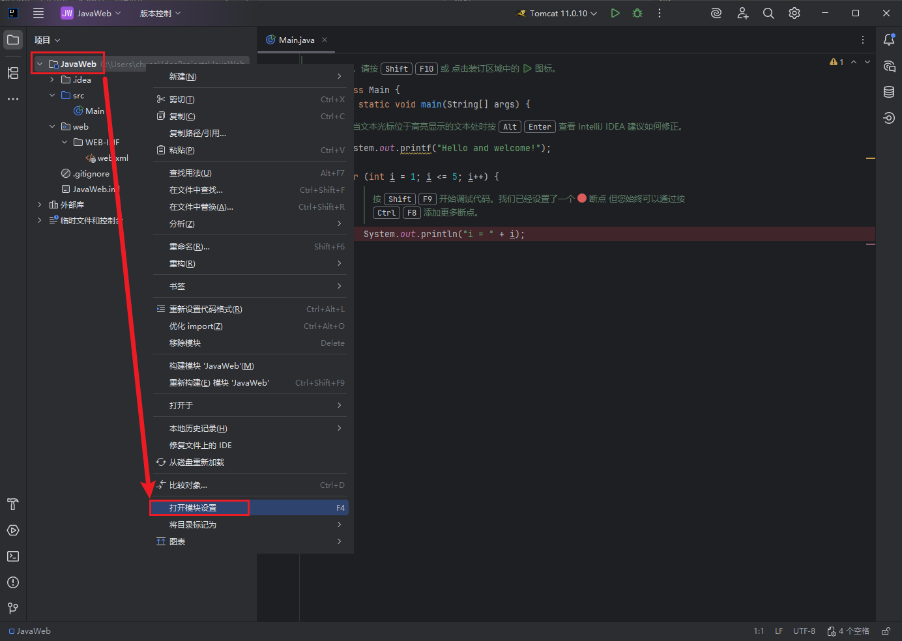Toggle read-only lock icon in status bar
The height and width of the screenshot is (641, 902).
886,631
